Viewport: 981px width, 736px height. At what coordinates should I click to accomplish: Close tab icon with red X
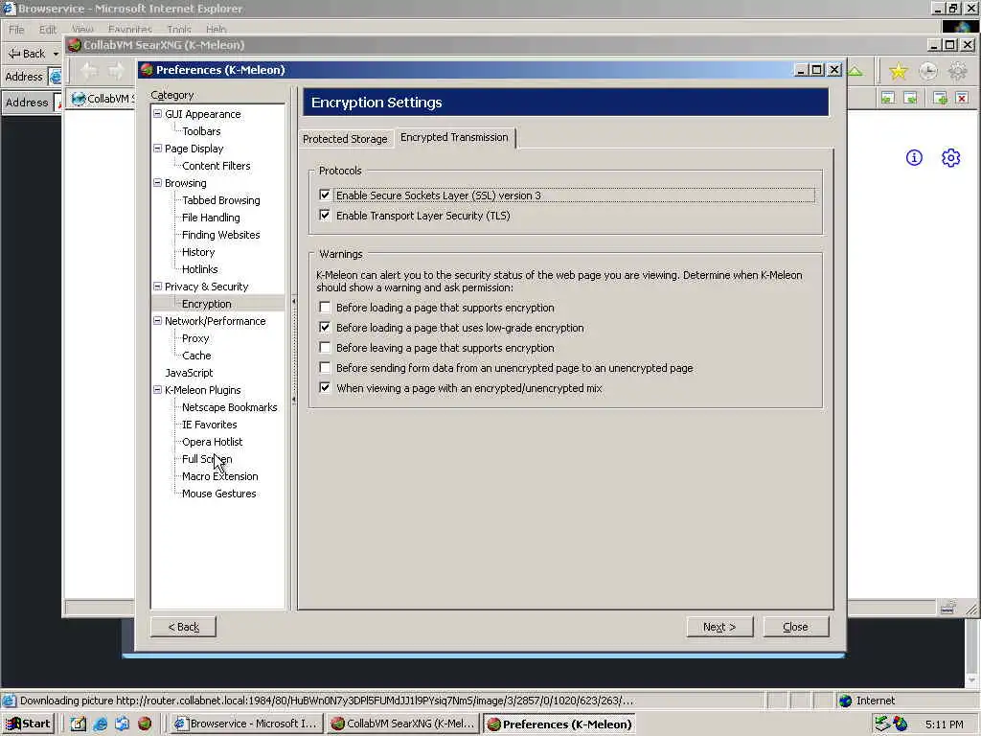[962, 98]
